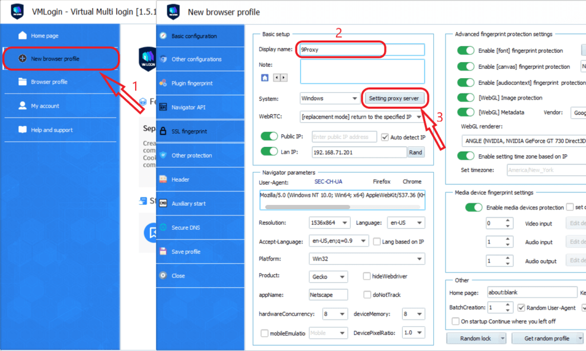
Task: Click the Random lock button
Action: [476, 338]
